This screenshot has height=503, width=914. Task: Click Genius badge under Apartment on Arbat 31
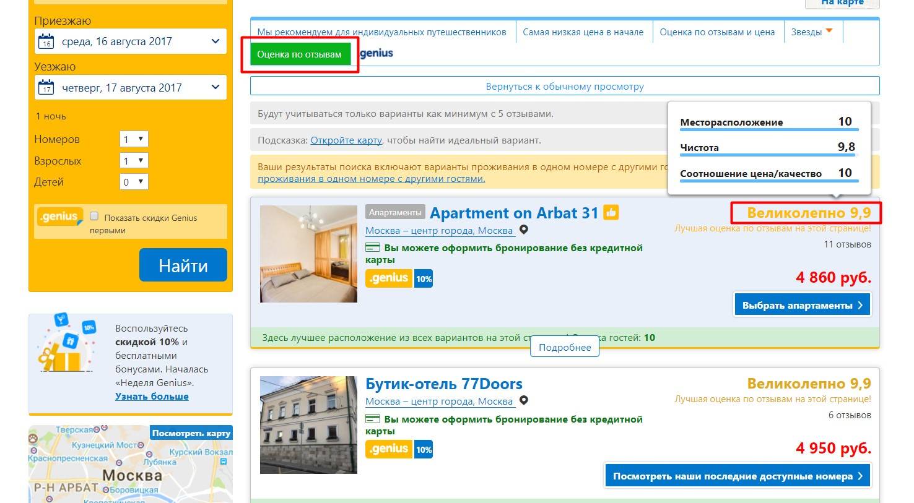[x=389, y=278]
